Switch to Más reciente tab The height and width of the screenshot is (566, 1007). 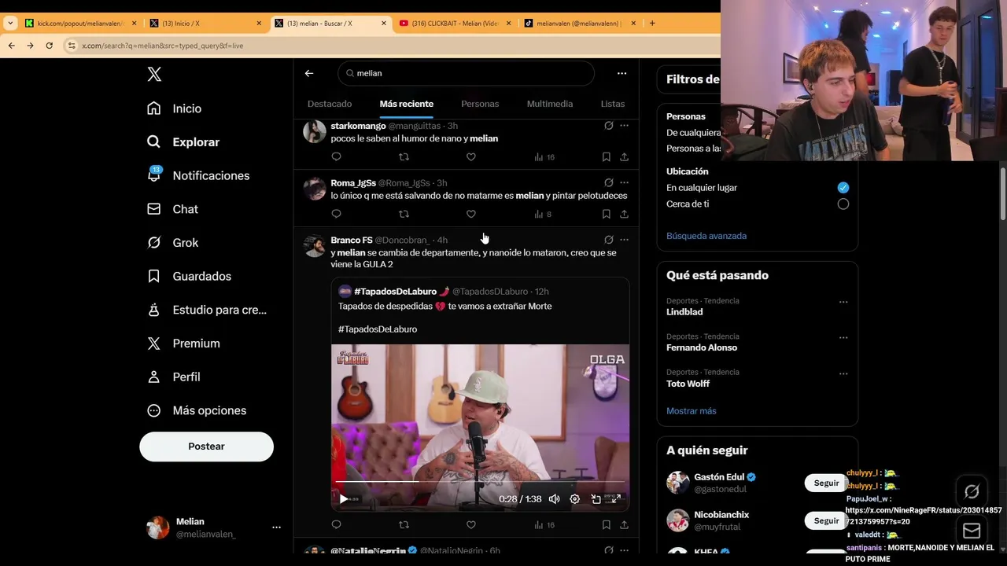tap(406, 104)
